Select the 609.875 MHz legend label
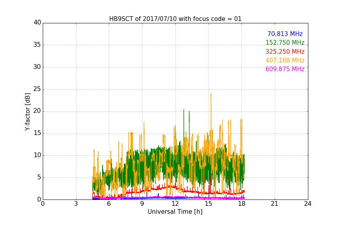 click(285, 69)
